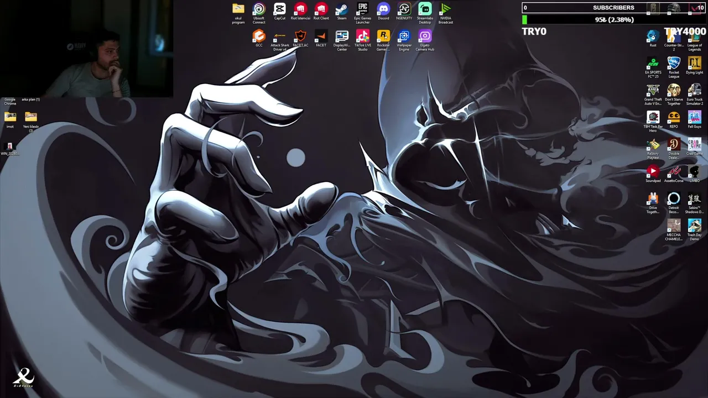Viewport: 708px width, 398px height.
Task: Select the Google Chrome desktop label
Action: click(x=10, y=101)
